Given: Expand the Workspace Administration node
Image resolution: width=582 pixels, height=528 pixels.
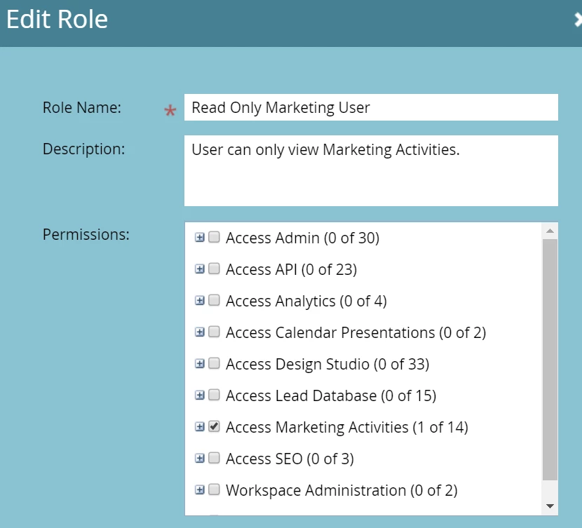Looking at the screenshot, I should (x=200, y=490).
